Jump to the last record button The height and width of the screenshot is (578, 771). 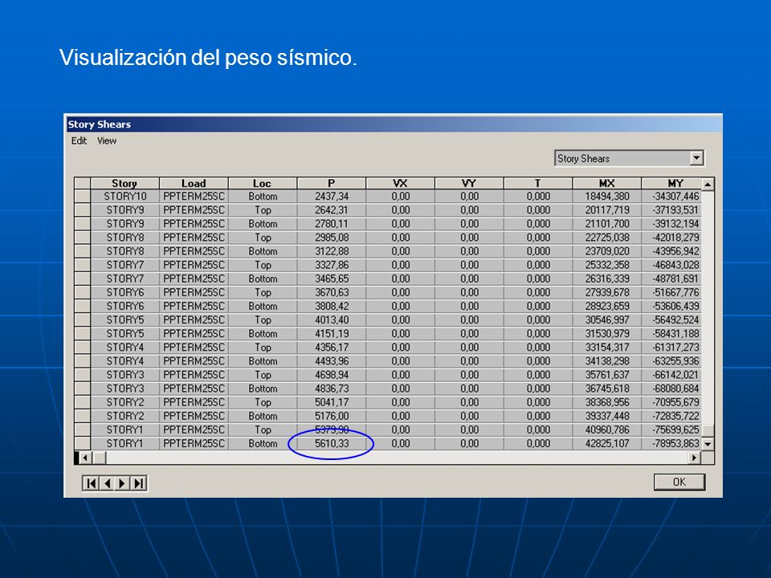pyautogui.click(x=138, y=483)
